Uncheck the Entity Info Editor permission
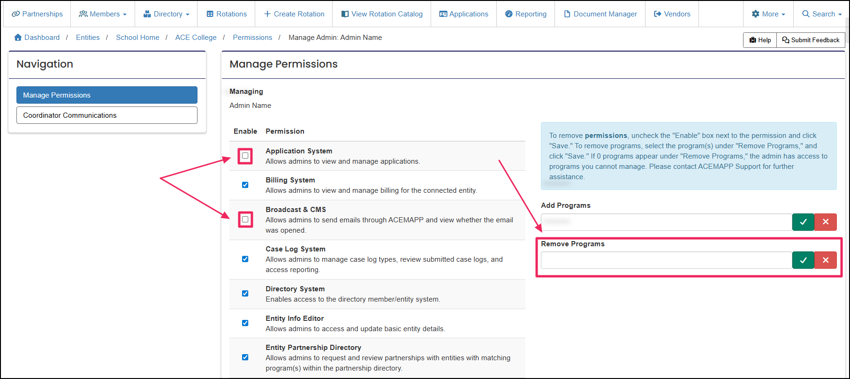850x379 pixels. point(245,323)
